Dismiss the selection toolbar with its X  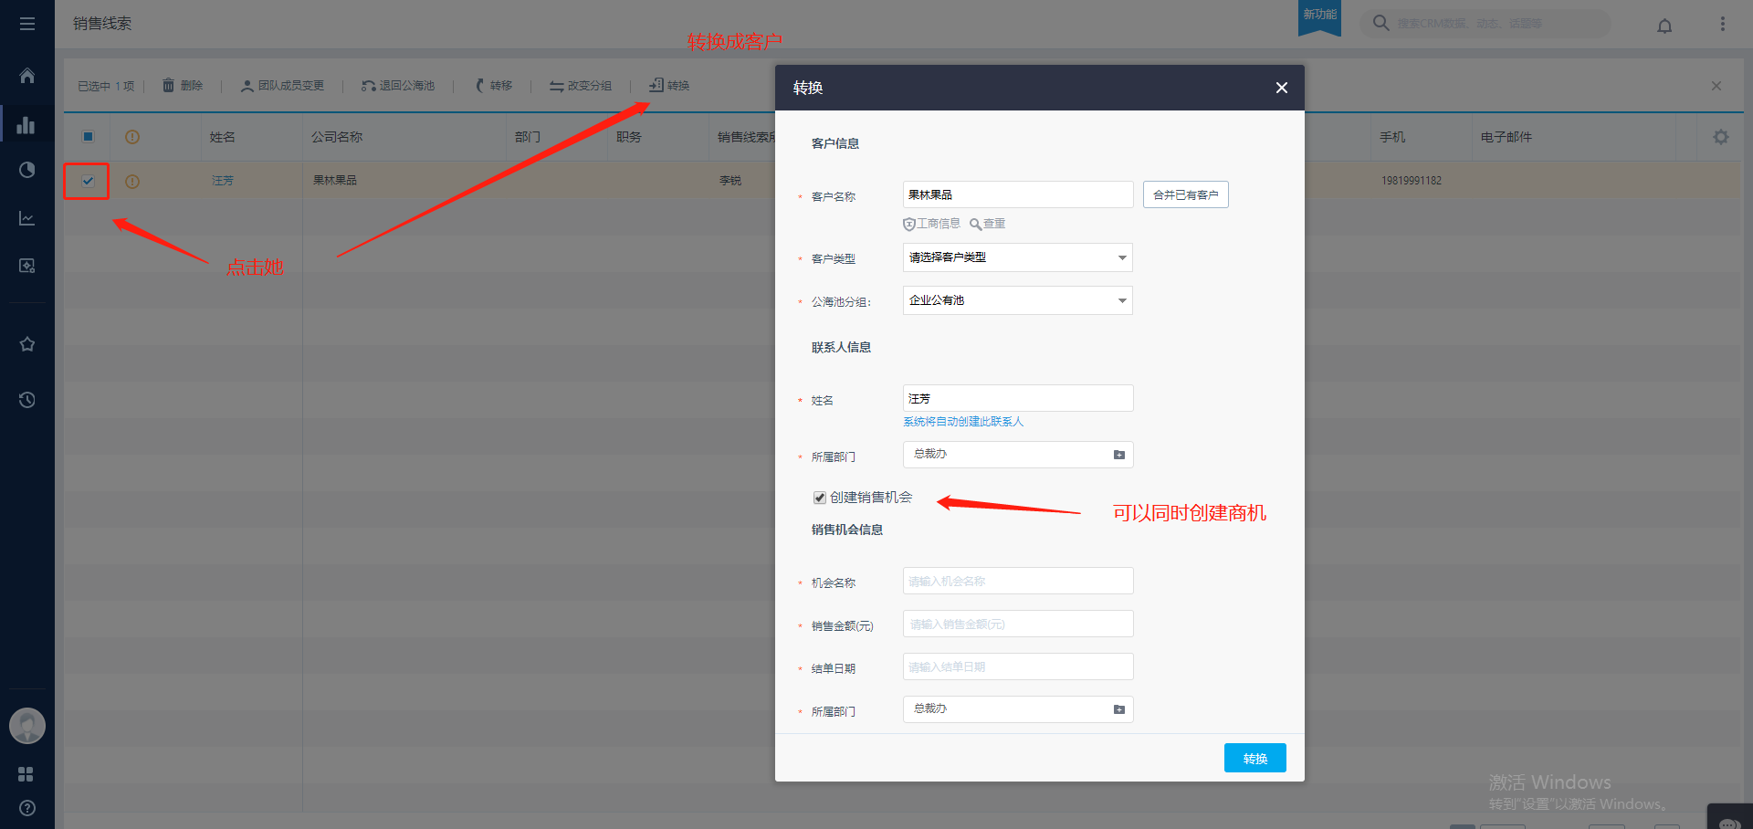coord(1716,86)
